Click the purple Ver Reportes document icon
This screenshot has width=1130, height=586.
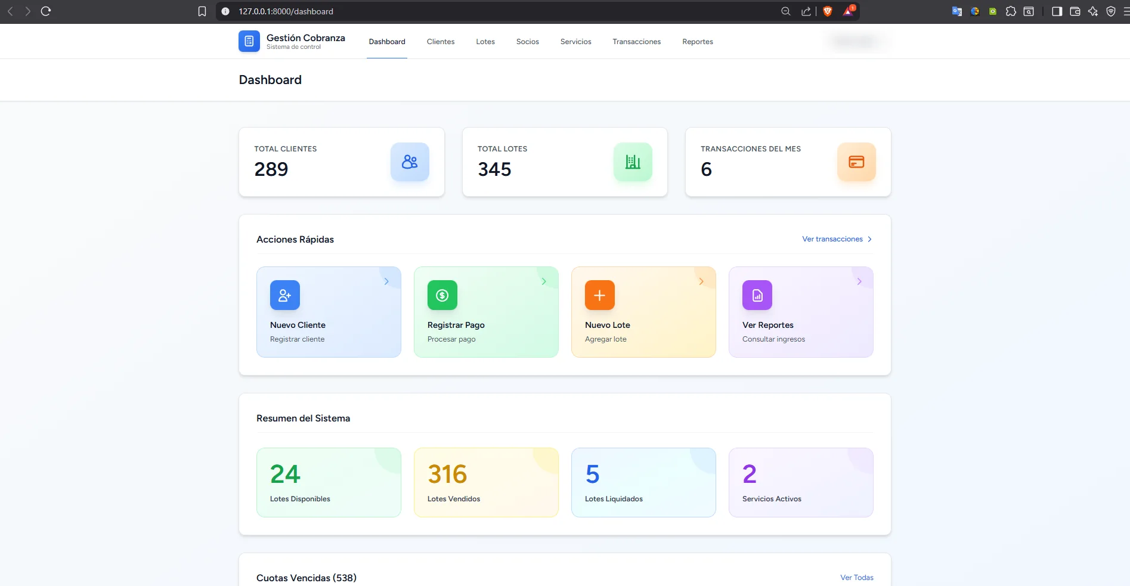click(x=757, y=295)
